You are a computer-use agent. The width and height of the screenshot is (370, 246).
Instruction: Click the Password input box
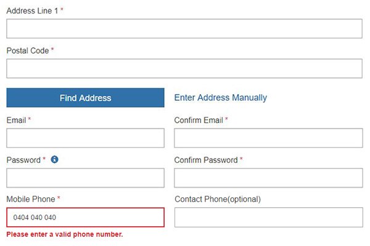(86, 178)
